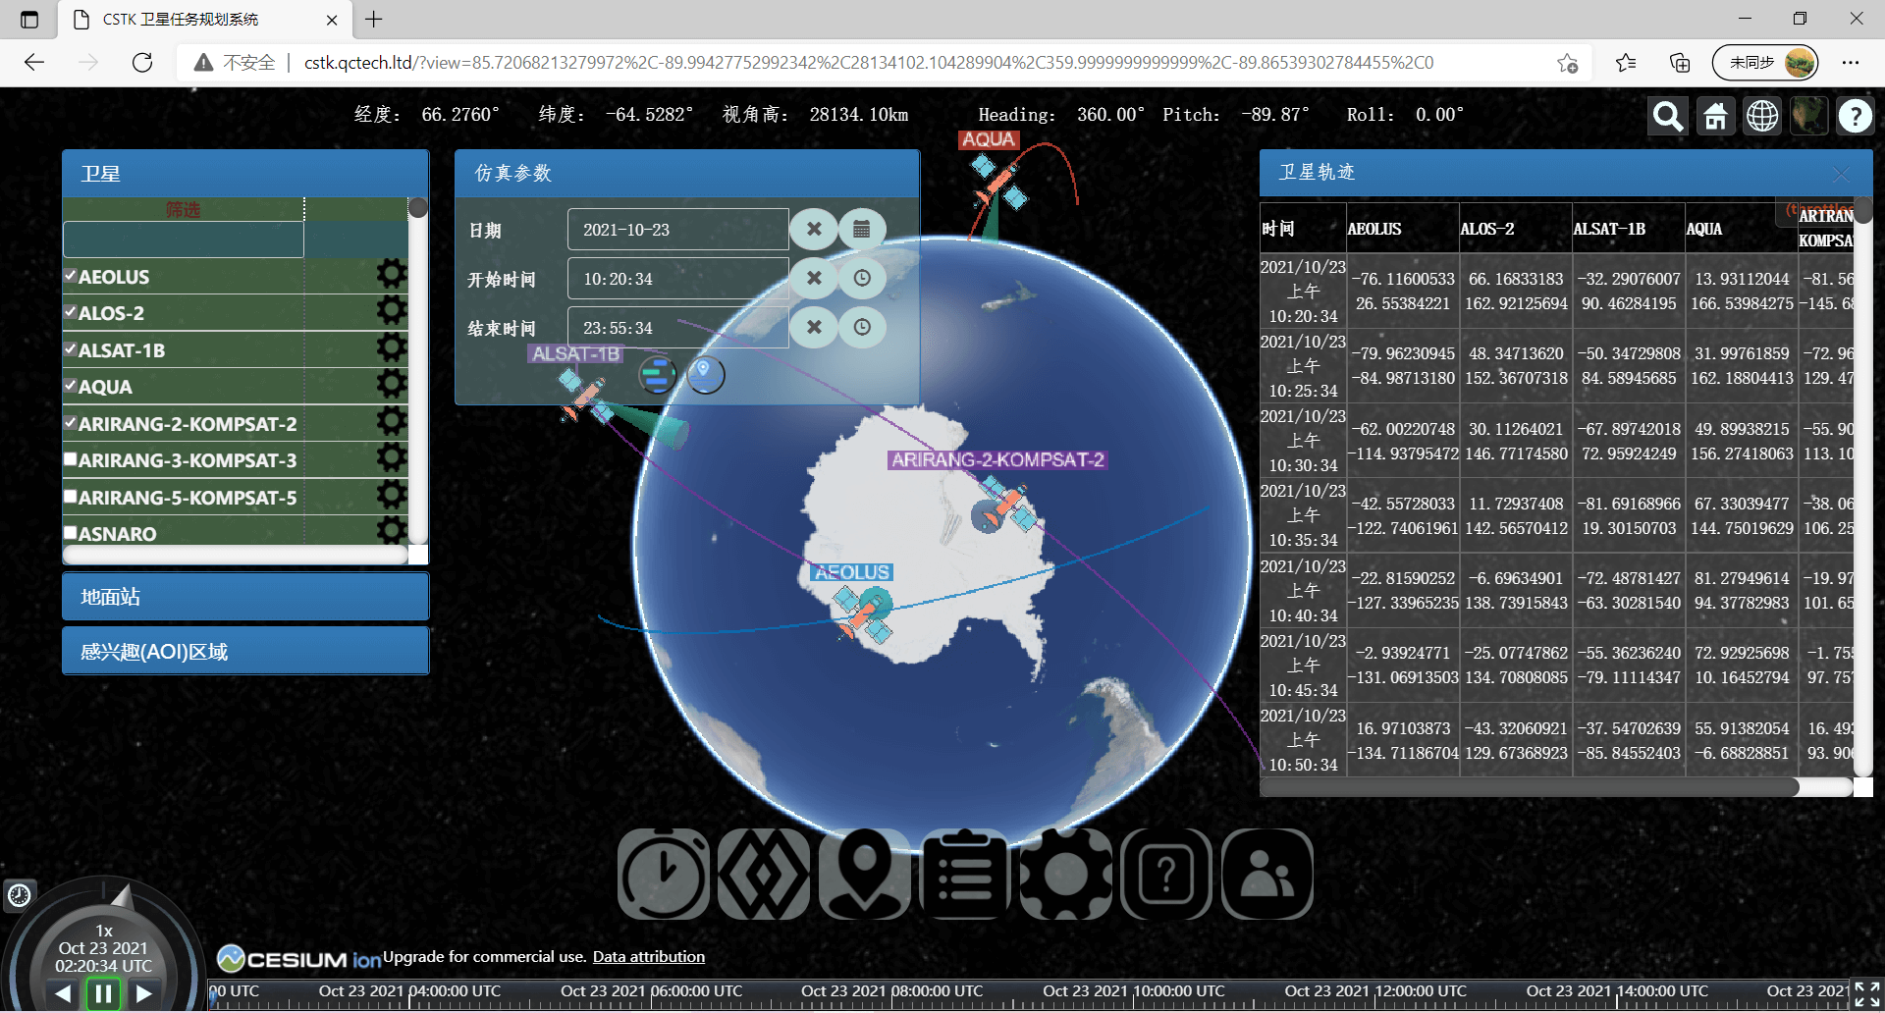Click the clipboard list toolbar icon
Viewport: 1885px width, 1013px height.
click(965, 874)
